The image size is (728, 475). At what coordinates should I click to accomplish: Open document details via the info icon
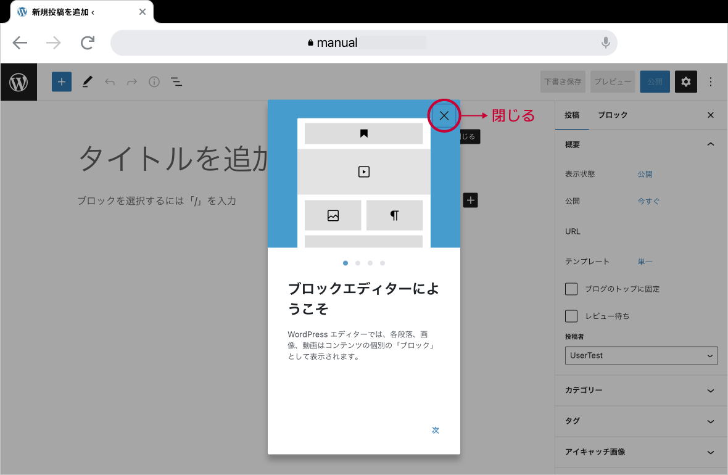pyautogui.click(x=154, y=81)
